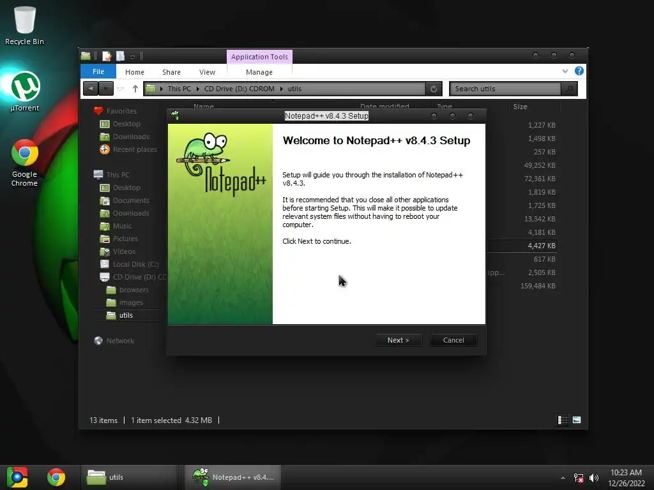Screen dimensions: 654x490
Task: Open Videos folder in sidebar
Action: (x=124, y=251)
